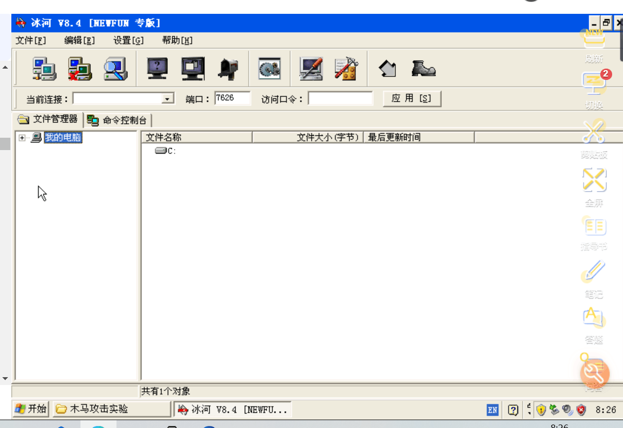Click the 开始 Start button
Screen dimensions: 623x428
point(31,409)
